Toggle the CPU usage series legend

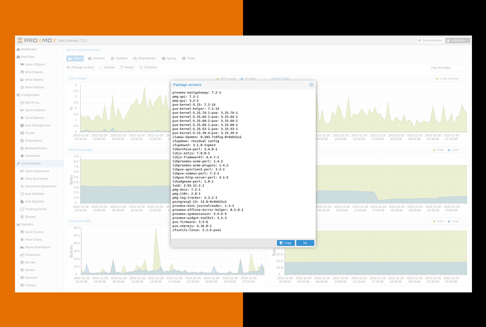coord(227,78)
